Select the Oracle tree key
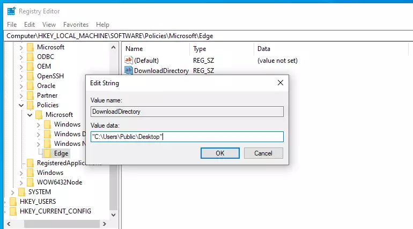The width and height of the screenshot is (413, 229). pyautogui.click(x=46, y=86)
